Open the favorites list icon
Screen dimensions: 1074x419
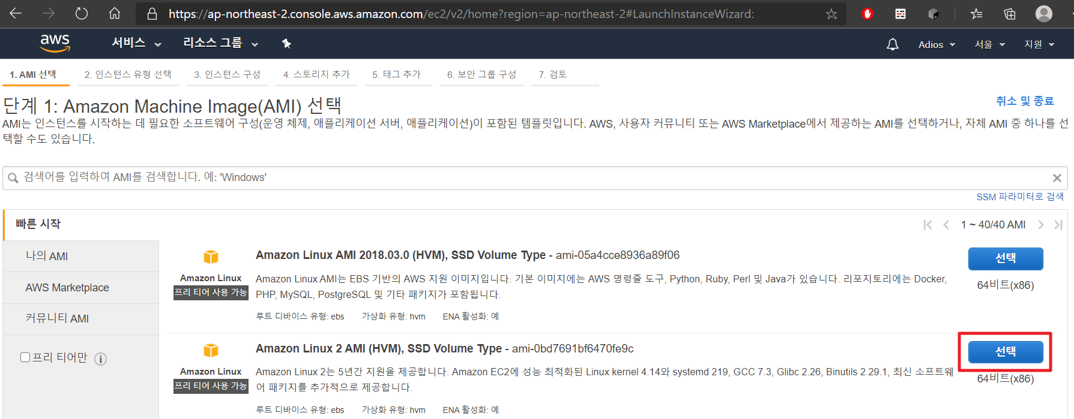[x=977, y=14]
